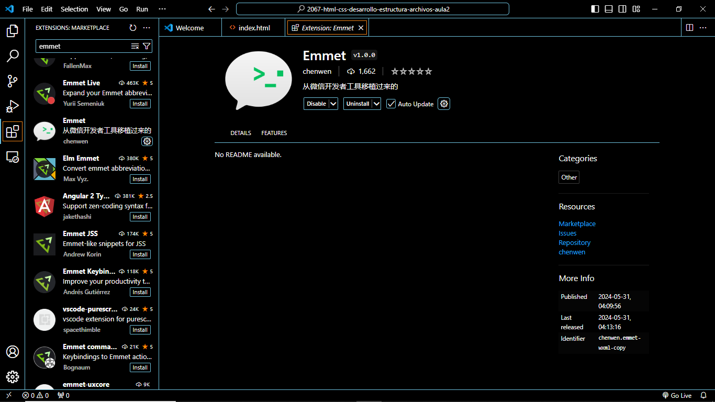Open the Repository resource link
Image resolution: width=715 pixels, height=402 pixels.
point(574,242)
